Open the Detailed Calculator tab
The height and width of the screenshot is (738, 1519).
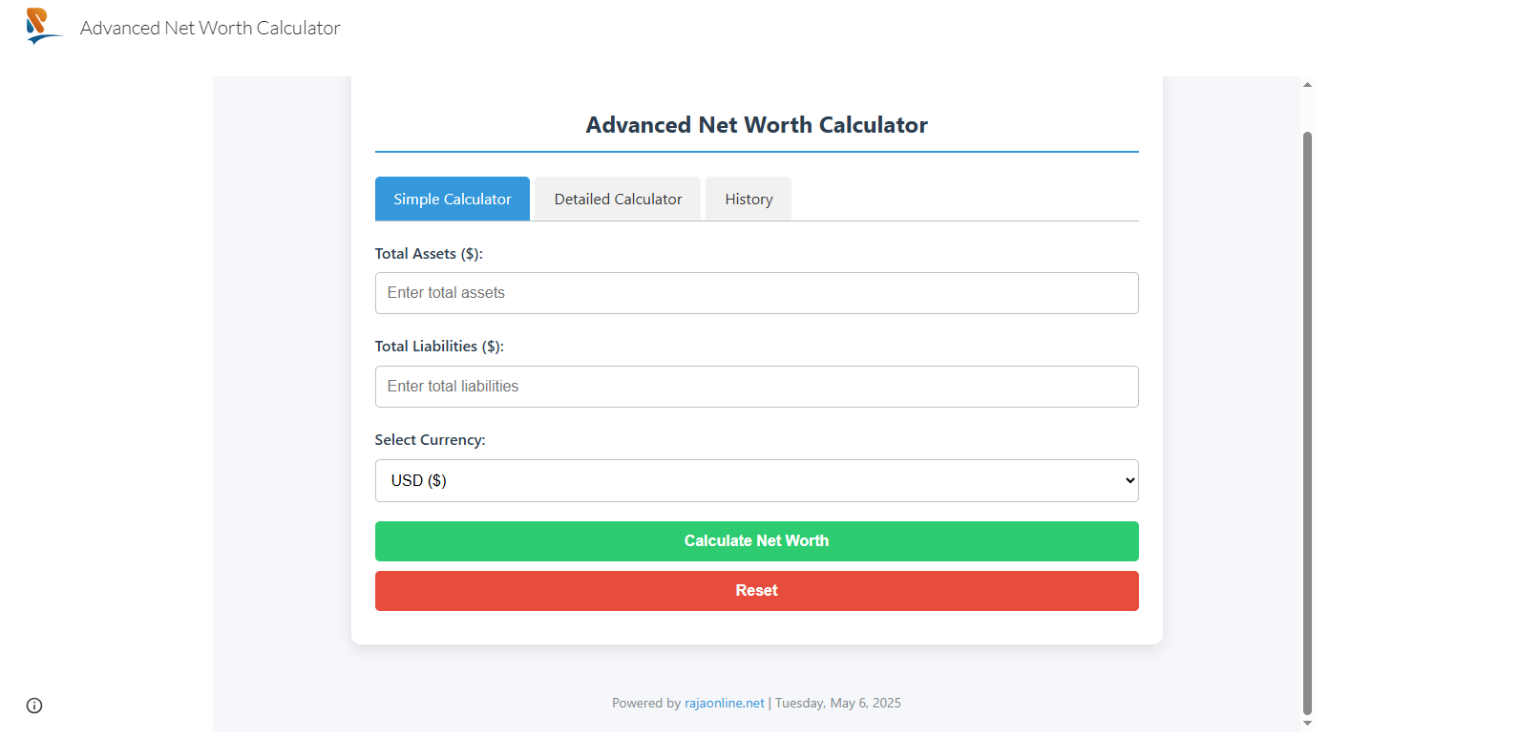[618, 199]
